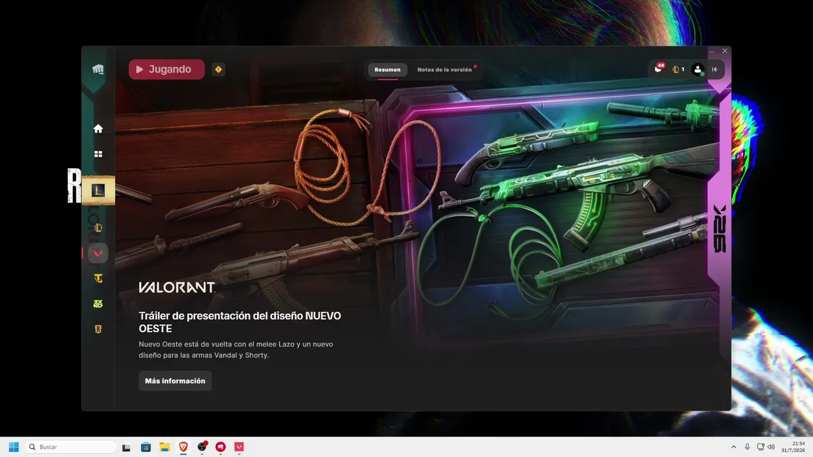Open Task View on the taskbar
Image resolution: width=813 pixels, height=457 pixels.
(126, 447)
